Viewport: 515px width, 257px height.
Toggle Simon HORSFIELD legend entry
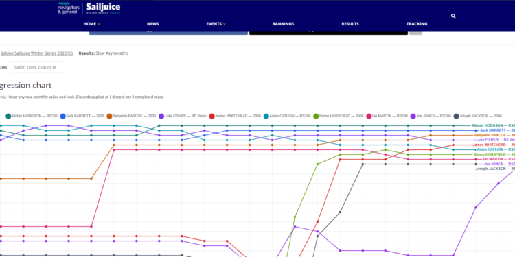point(339,116)
